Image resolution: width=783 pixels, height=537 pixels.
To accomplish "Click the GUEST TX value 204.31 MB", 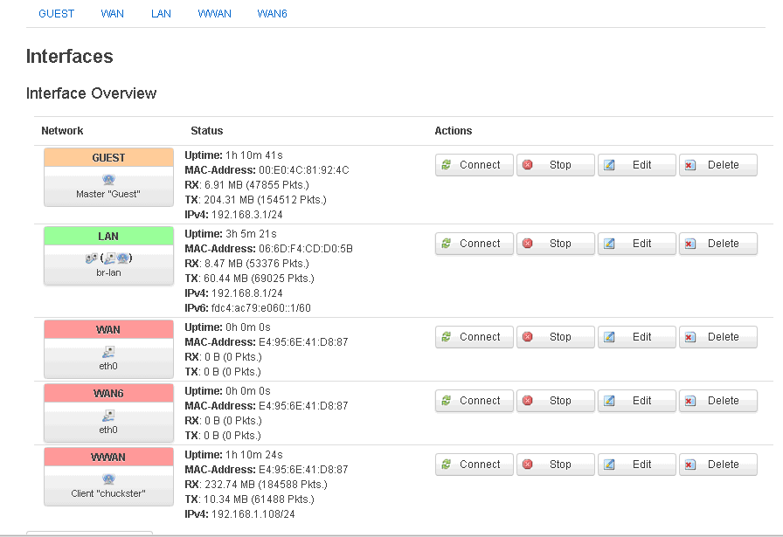I will click(229, 200).
